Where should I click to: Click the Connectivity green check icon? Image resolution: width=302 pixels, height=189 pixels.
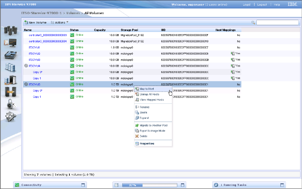point(18,185)
